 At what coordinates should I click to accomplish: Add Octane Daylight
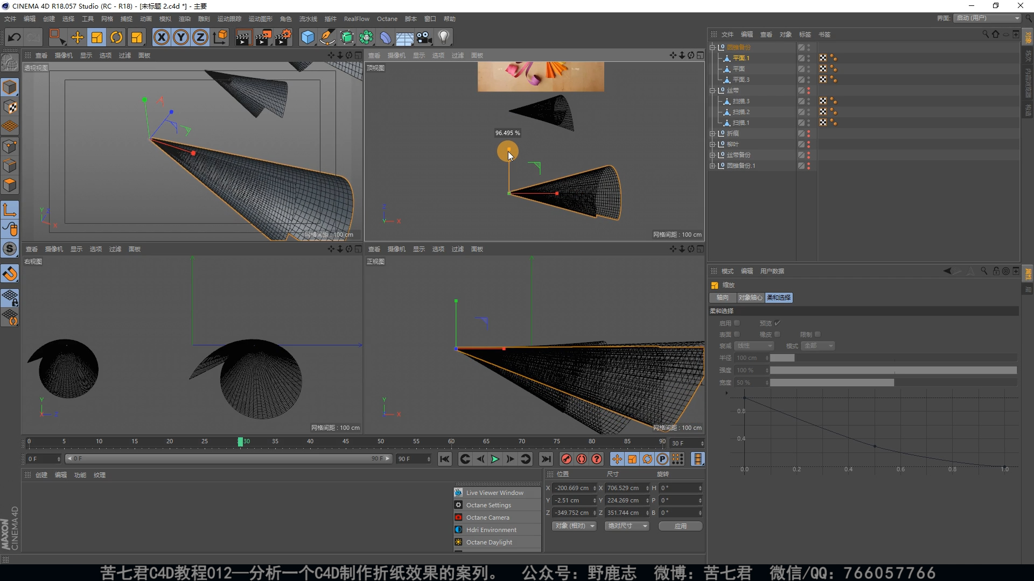point(497,542)
